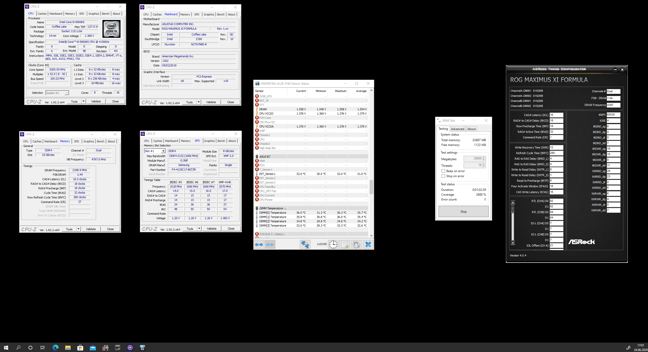The image size is (648, 352).
Task: Expand Tools dropdown arrow in SPD window
Action: coord(199,229)
